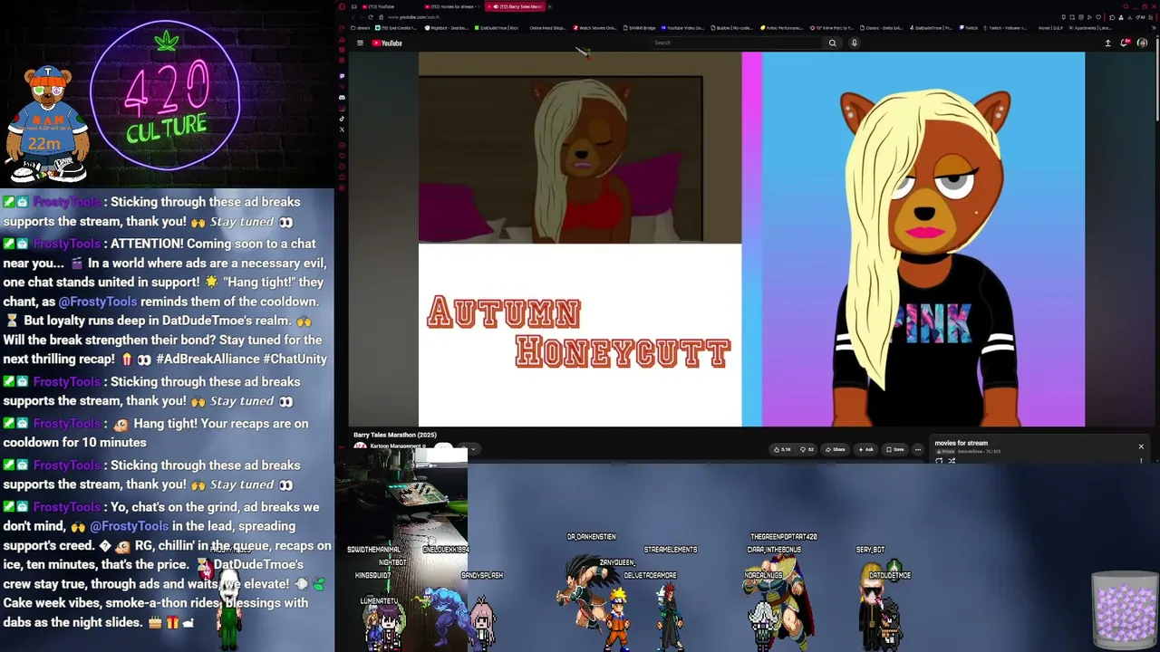
Task: Click the YouTube search input field
Action: 736,43
